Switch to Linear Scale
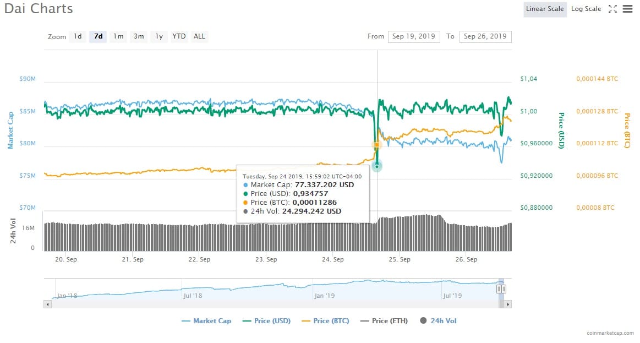This screenshot has height=343, width=640. pyautogui.click(x=544, y=9)
